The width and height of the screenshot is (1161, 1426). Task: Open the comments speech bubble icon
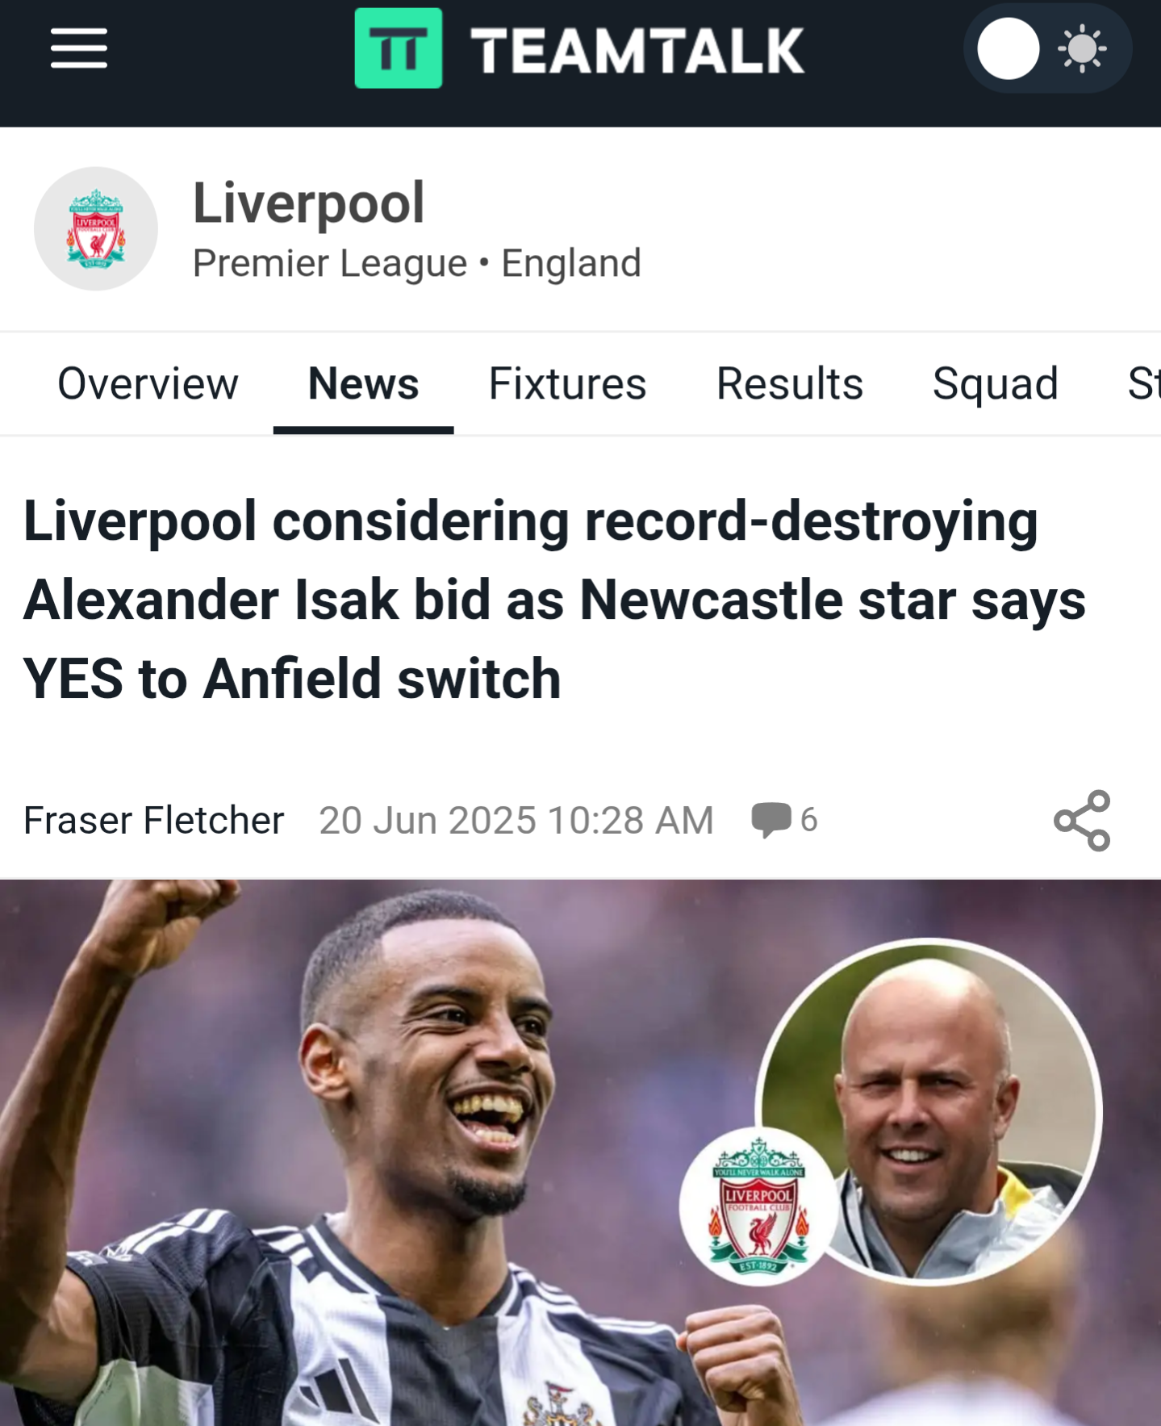(x=771, y=820)
